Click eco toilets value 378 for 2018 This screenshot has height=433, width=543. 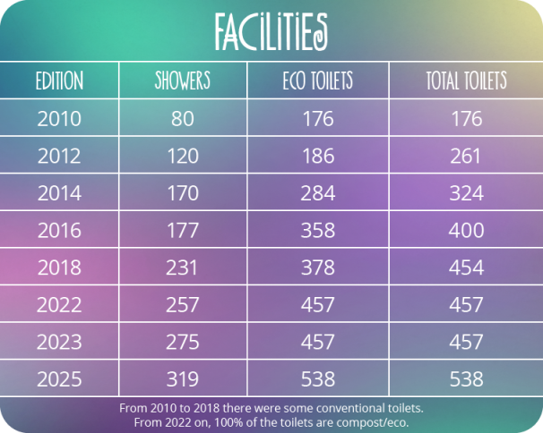point(318,267)
